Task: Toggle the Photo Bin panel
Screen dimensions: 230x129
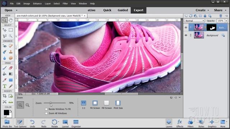Action: (7, 123)
